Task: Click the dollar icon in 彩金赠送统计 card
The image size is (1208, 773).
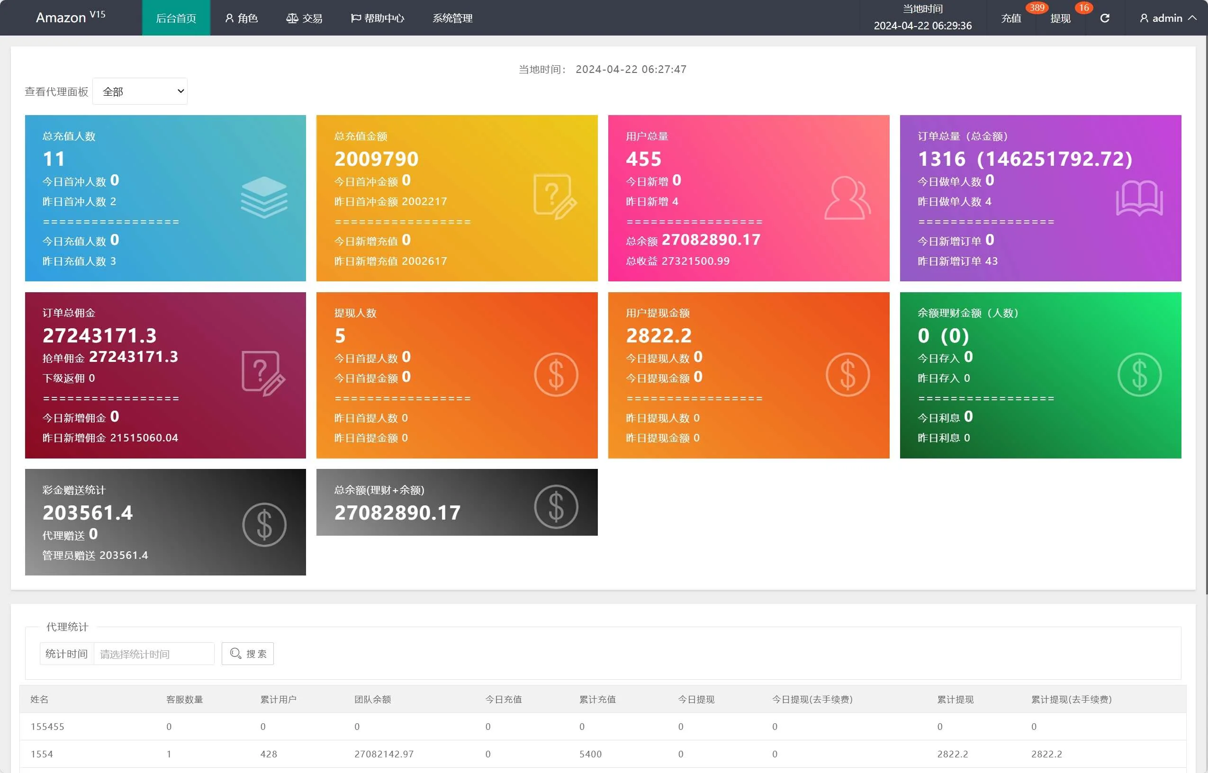Action: click(x=264, y=524)
